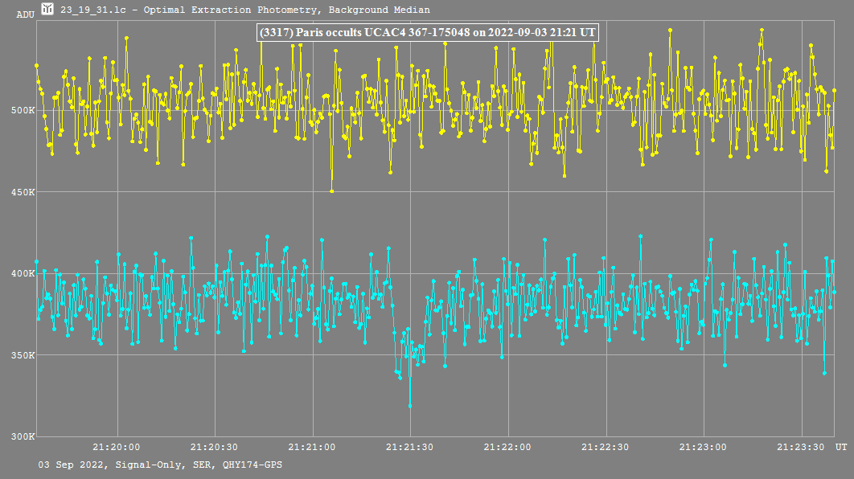The width and height of the screenshot is (854, 479).
Task: Click the footer text with QHY174-GPS
Action: coord(160,465)
